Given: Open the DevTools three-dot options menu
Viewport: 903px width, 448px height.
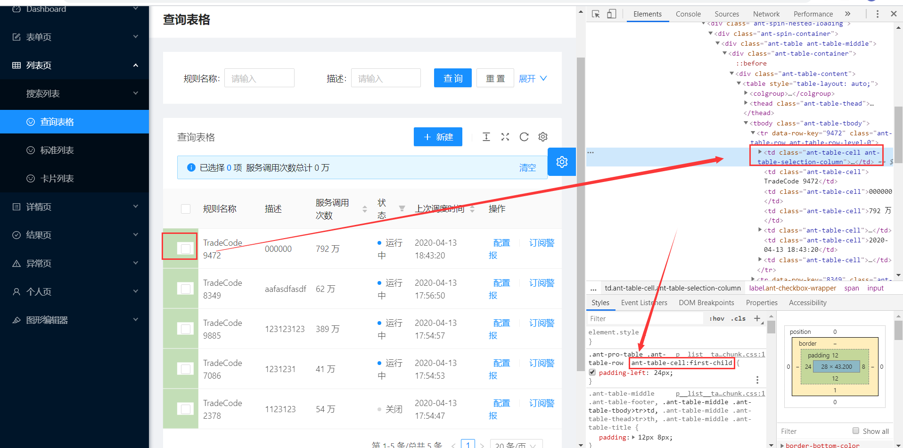Looking at the screenshot, I should point(878,14).
